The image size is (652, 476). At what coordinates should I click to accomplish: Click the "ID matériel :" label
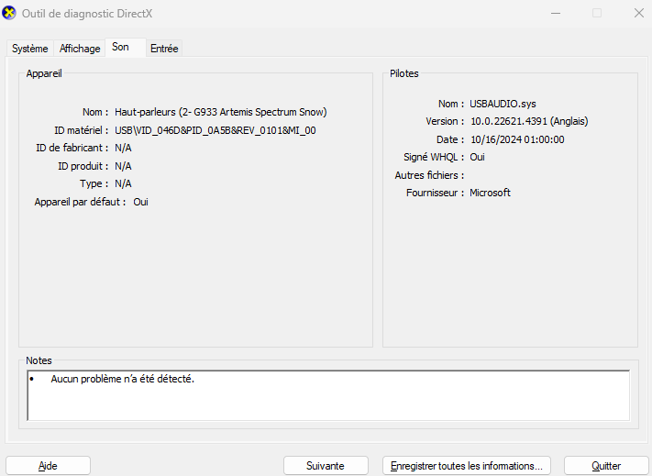(81, 130)
